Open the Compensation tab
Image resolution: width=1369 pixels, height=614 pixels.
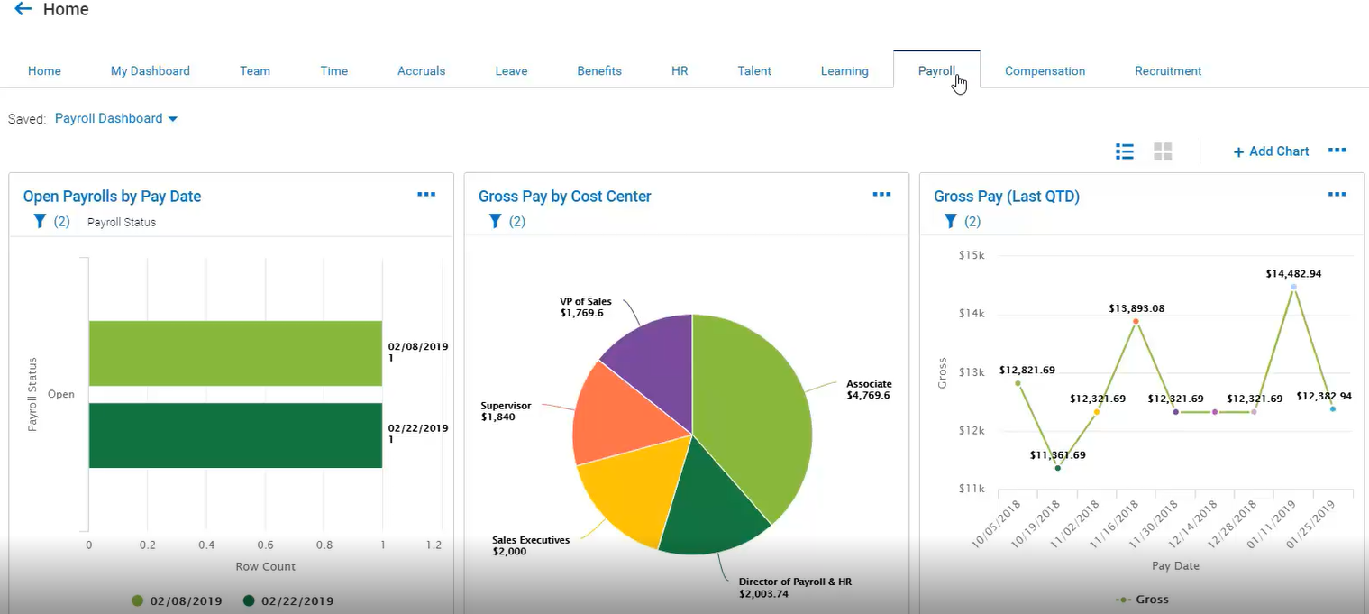(x=1045, y=70)
